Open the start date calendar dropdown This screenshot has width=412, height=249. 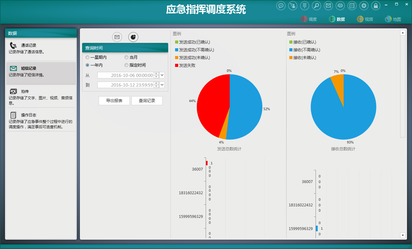162,75
